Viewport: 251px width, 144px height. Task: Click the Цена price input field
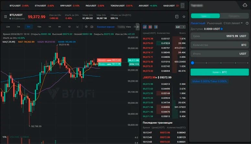220,36
